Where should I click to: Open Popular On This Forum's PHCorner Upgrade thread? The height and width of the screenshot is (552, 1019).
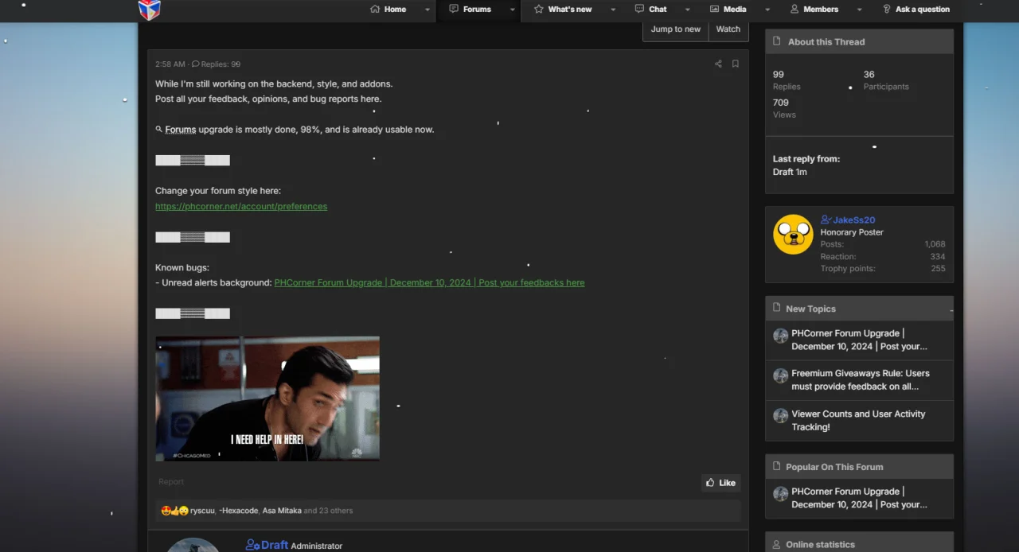click(x=859, y=498)
